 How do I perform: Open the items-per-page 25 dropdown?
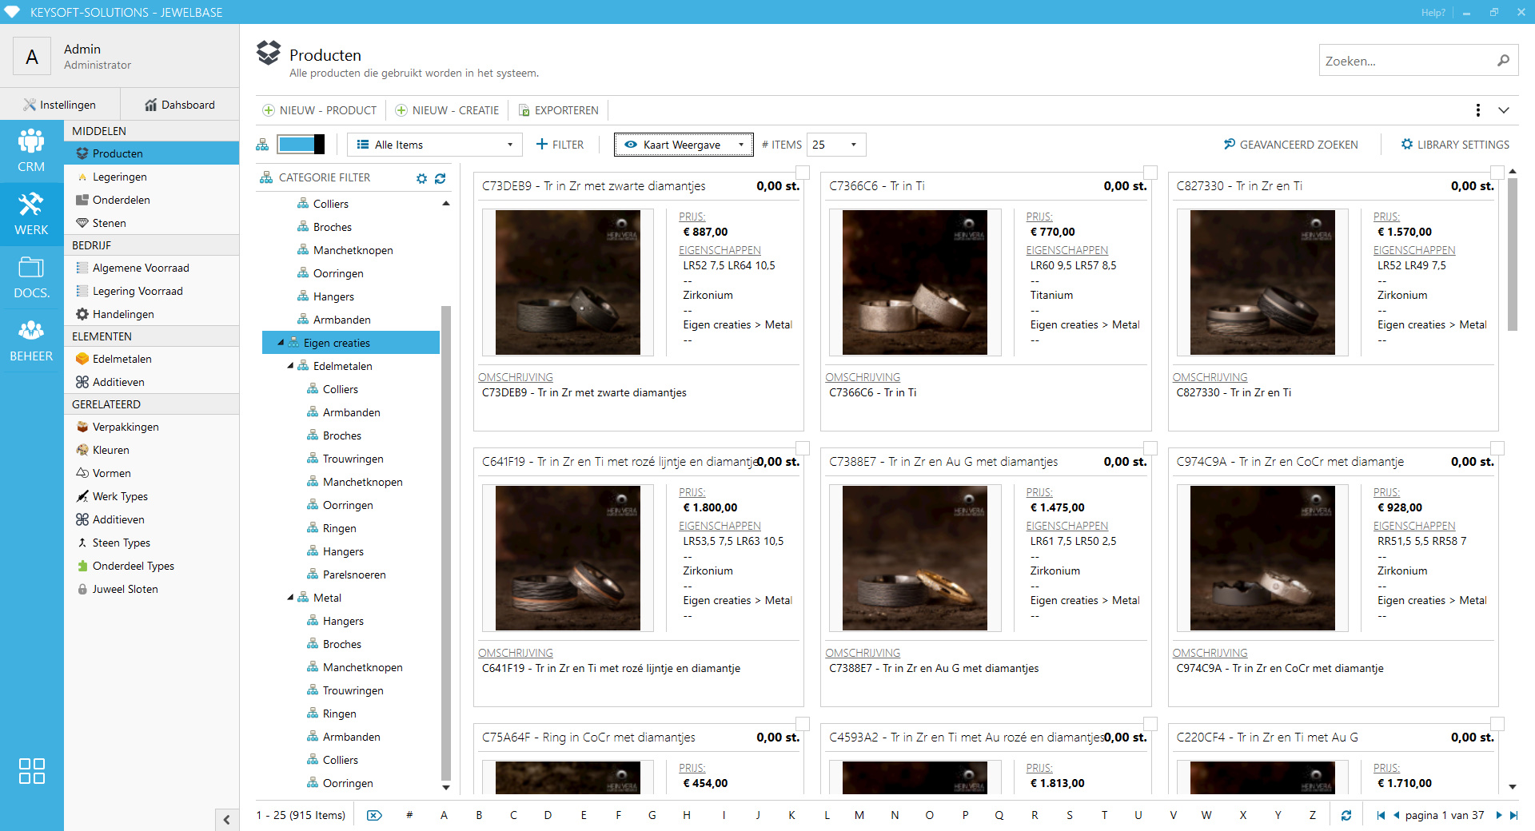836,145
